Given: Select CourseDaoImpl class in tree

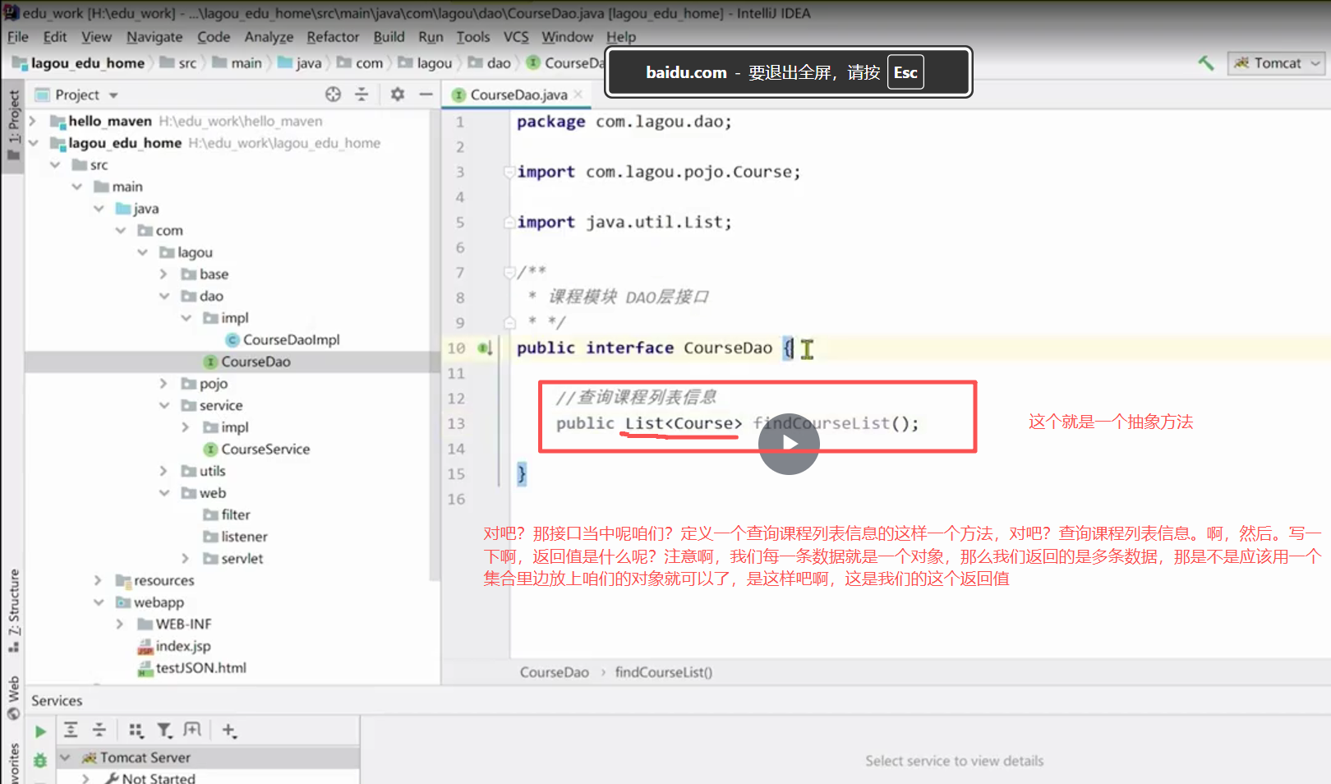Looking at the screenshot, I should (x=282, y=340).
